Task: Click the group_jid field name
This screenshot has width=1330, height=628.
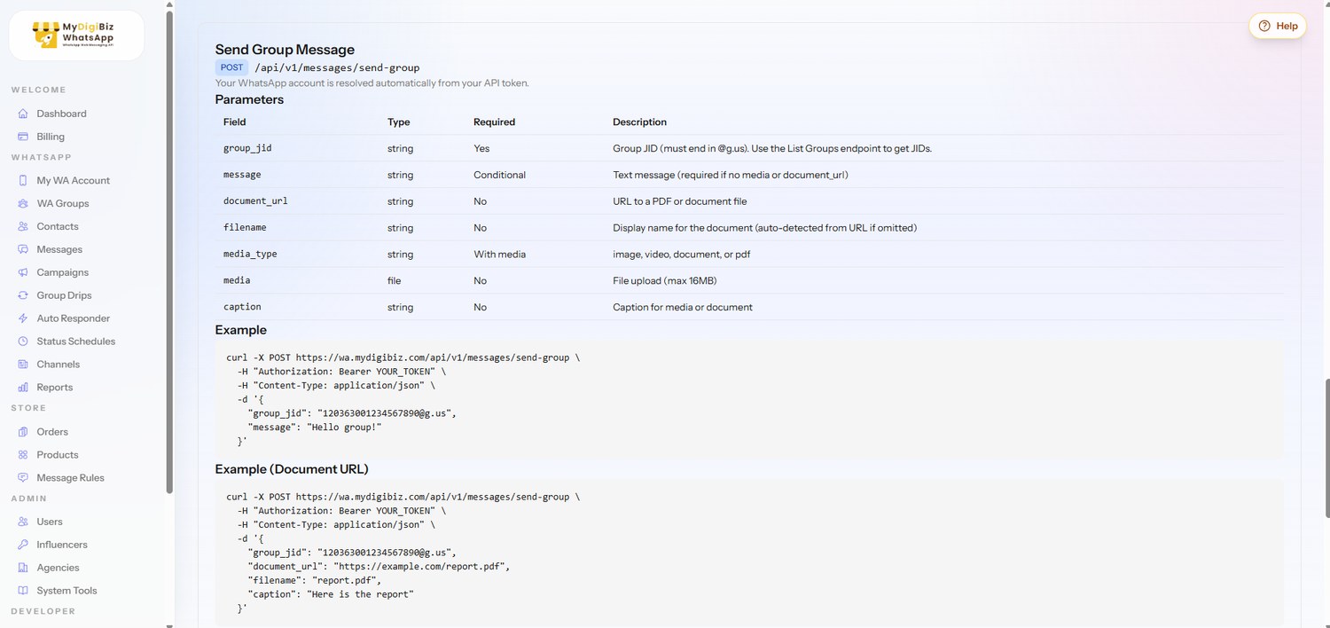Action: [x=247, y=148]
